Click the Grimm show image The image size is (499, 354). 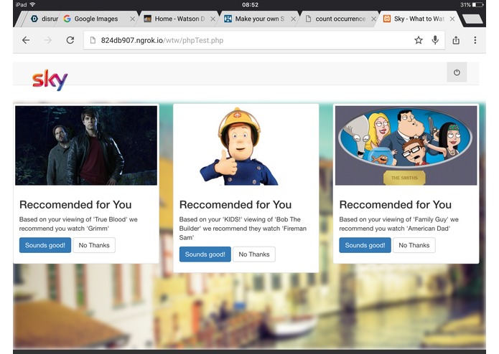click(86, 145)
